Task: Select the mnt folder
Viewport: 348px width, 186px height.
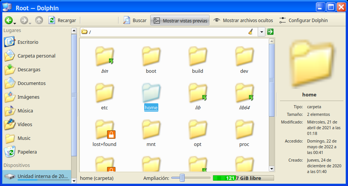Action: tap(151, 133)
